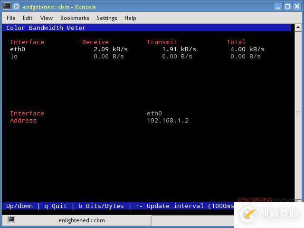
Task: Open the Edit menu
Action: 28,18
